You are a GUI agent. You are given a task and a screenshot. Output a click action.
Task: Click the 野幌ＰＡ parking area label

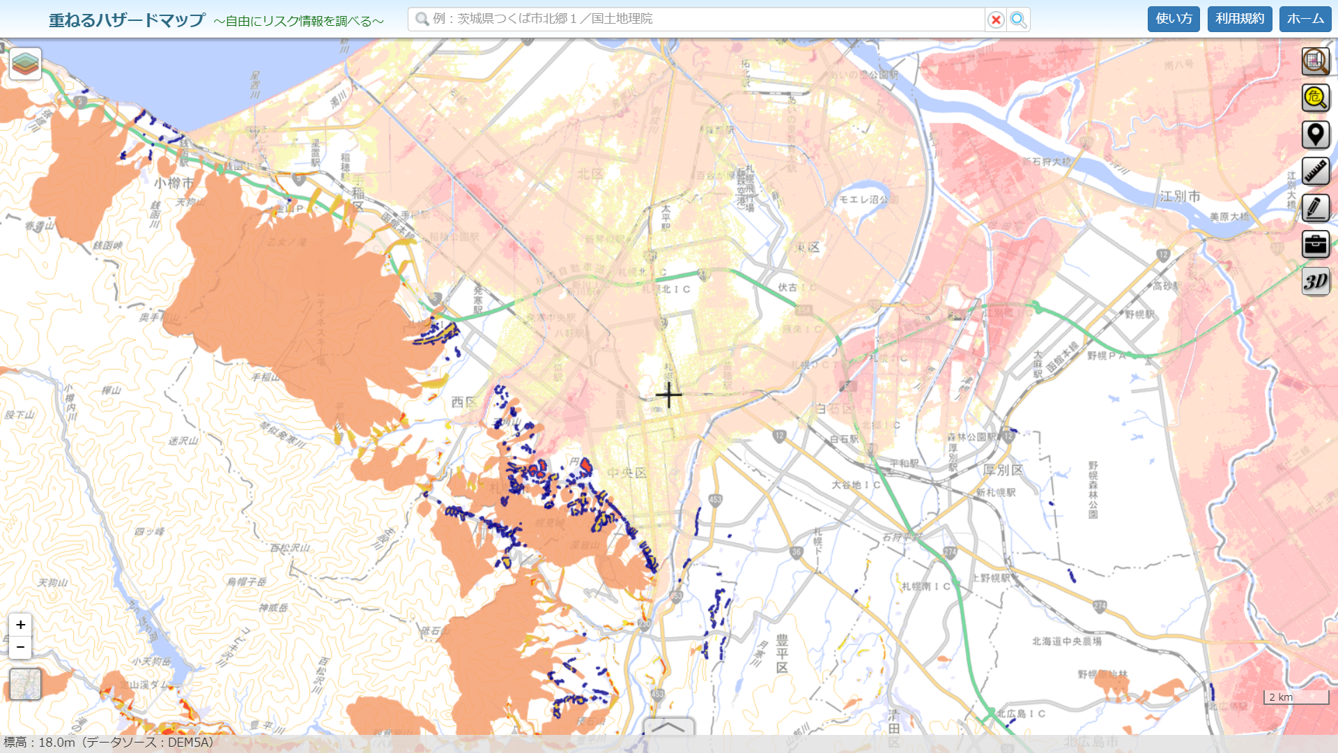coord(1107,356)
